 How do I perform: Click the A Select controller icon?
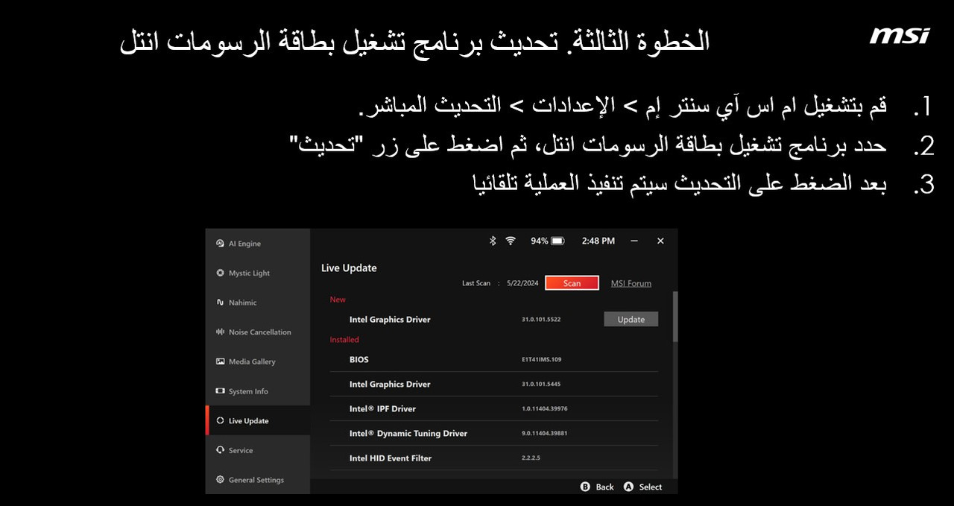click(628, 487)
